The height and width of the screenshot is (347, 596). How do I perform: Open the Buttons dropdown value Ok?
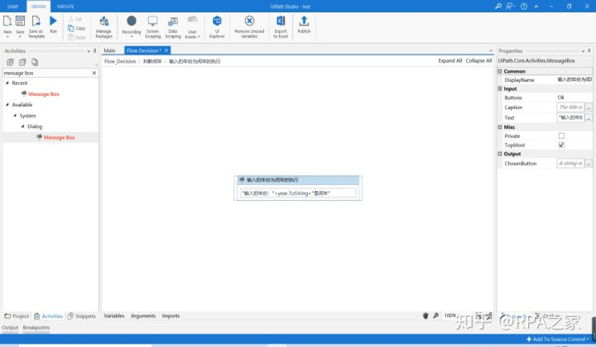tap(574, 97)
